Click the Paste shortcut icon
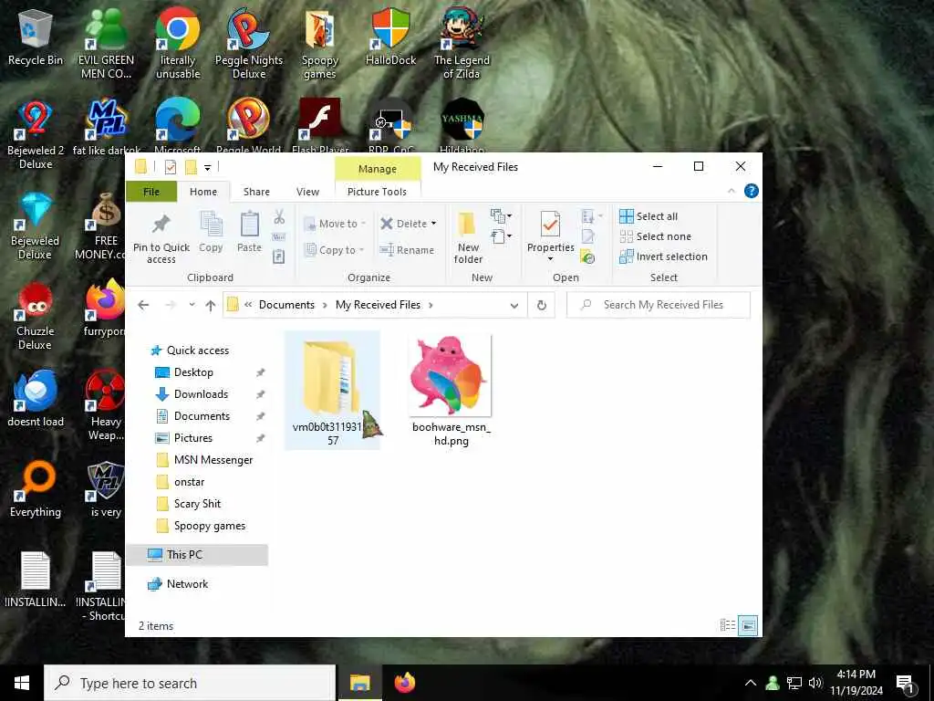The width and height of the screenshot is (934, 701). [x=279, y=256]
